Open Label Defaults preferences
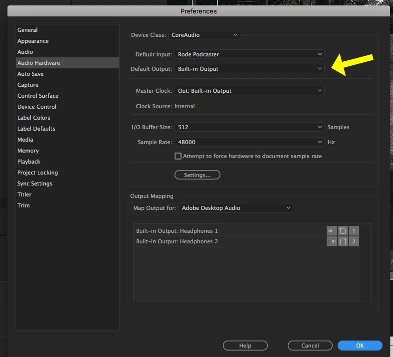 pos(67,129)
